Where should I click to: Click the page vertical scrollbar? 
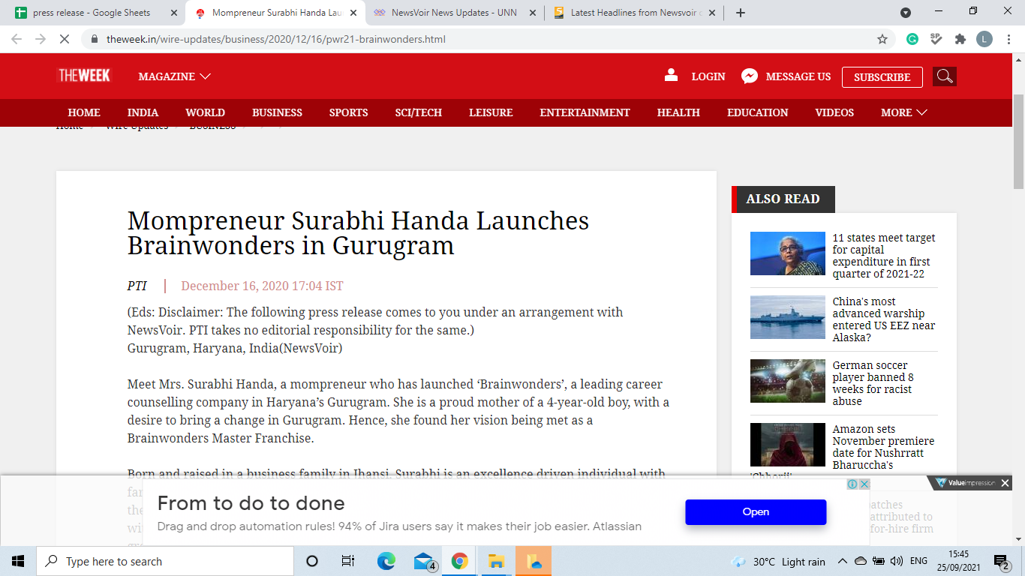pyautogui.click(x=1018, y=300)
